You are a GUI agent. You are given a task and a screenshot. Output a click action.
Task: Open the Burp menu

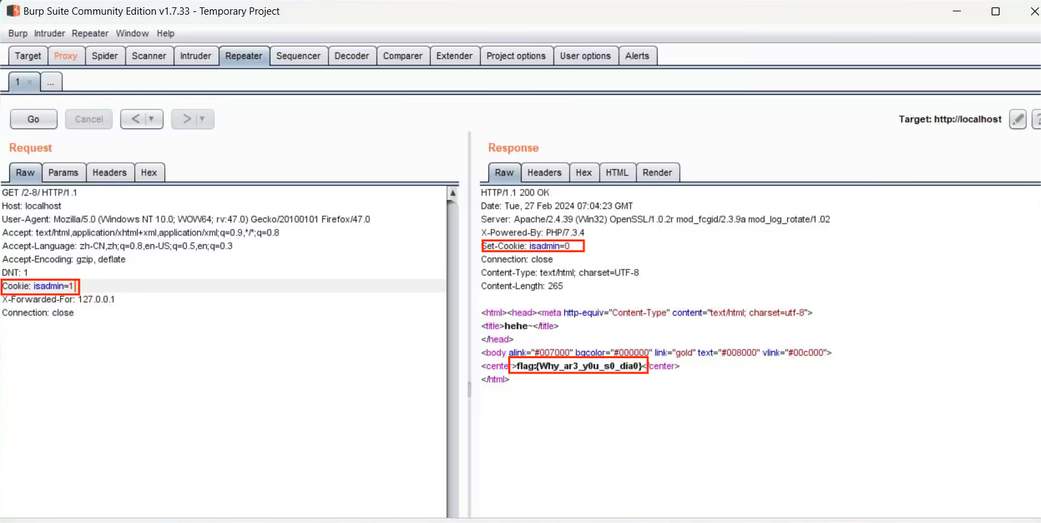tap(18, 33)
